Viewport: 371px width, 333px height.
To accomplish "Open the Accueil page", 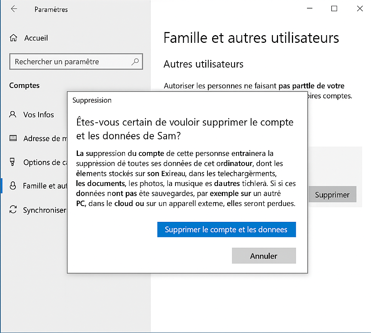I will pos(36,38).
